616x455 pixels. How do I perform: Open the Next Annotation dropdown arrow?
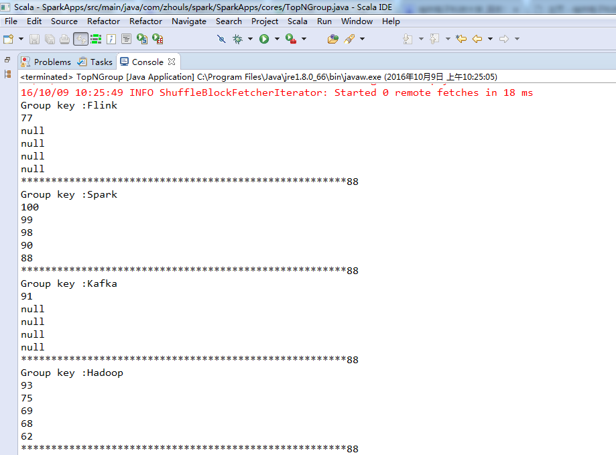[x=421, y=39]
